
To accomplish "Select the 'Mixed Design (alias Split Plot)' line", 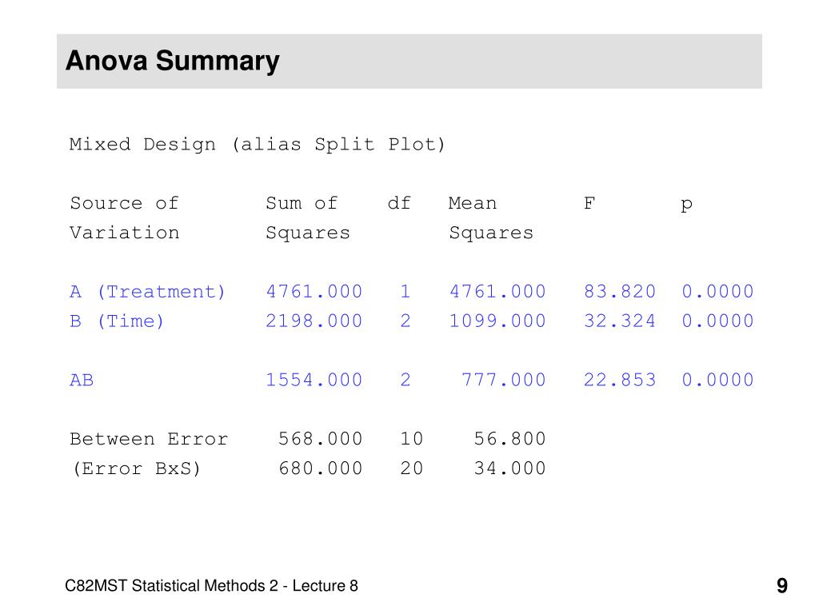I will coord(257,144).
